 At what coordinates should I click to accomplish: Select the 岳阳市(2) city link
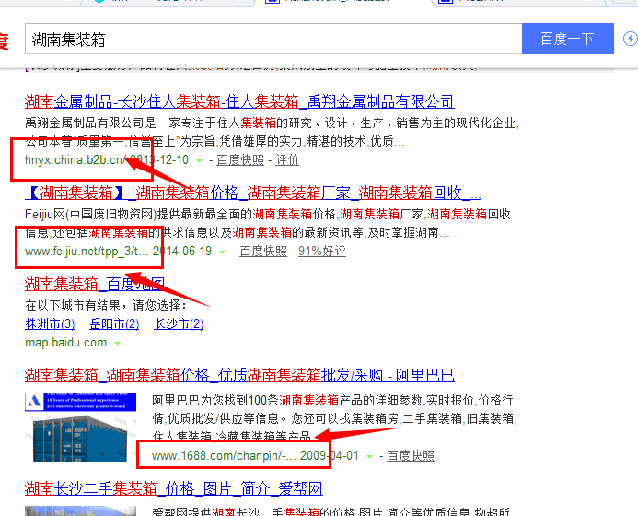coord(114,324)
